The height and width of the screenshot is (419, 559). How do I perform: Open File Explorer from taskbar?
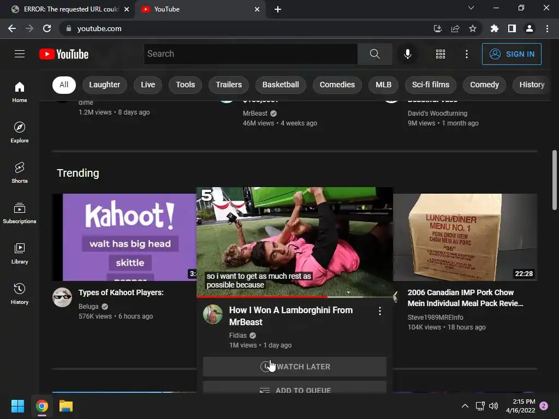(x=66, y=406)
